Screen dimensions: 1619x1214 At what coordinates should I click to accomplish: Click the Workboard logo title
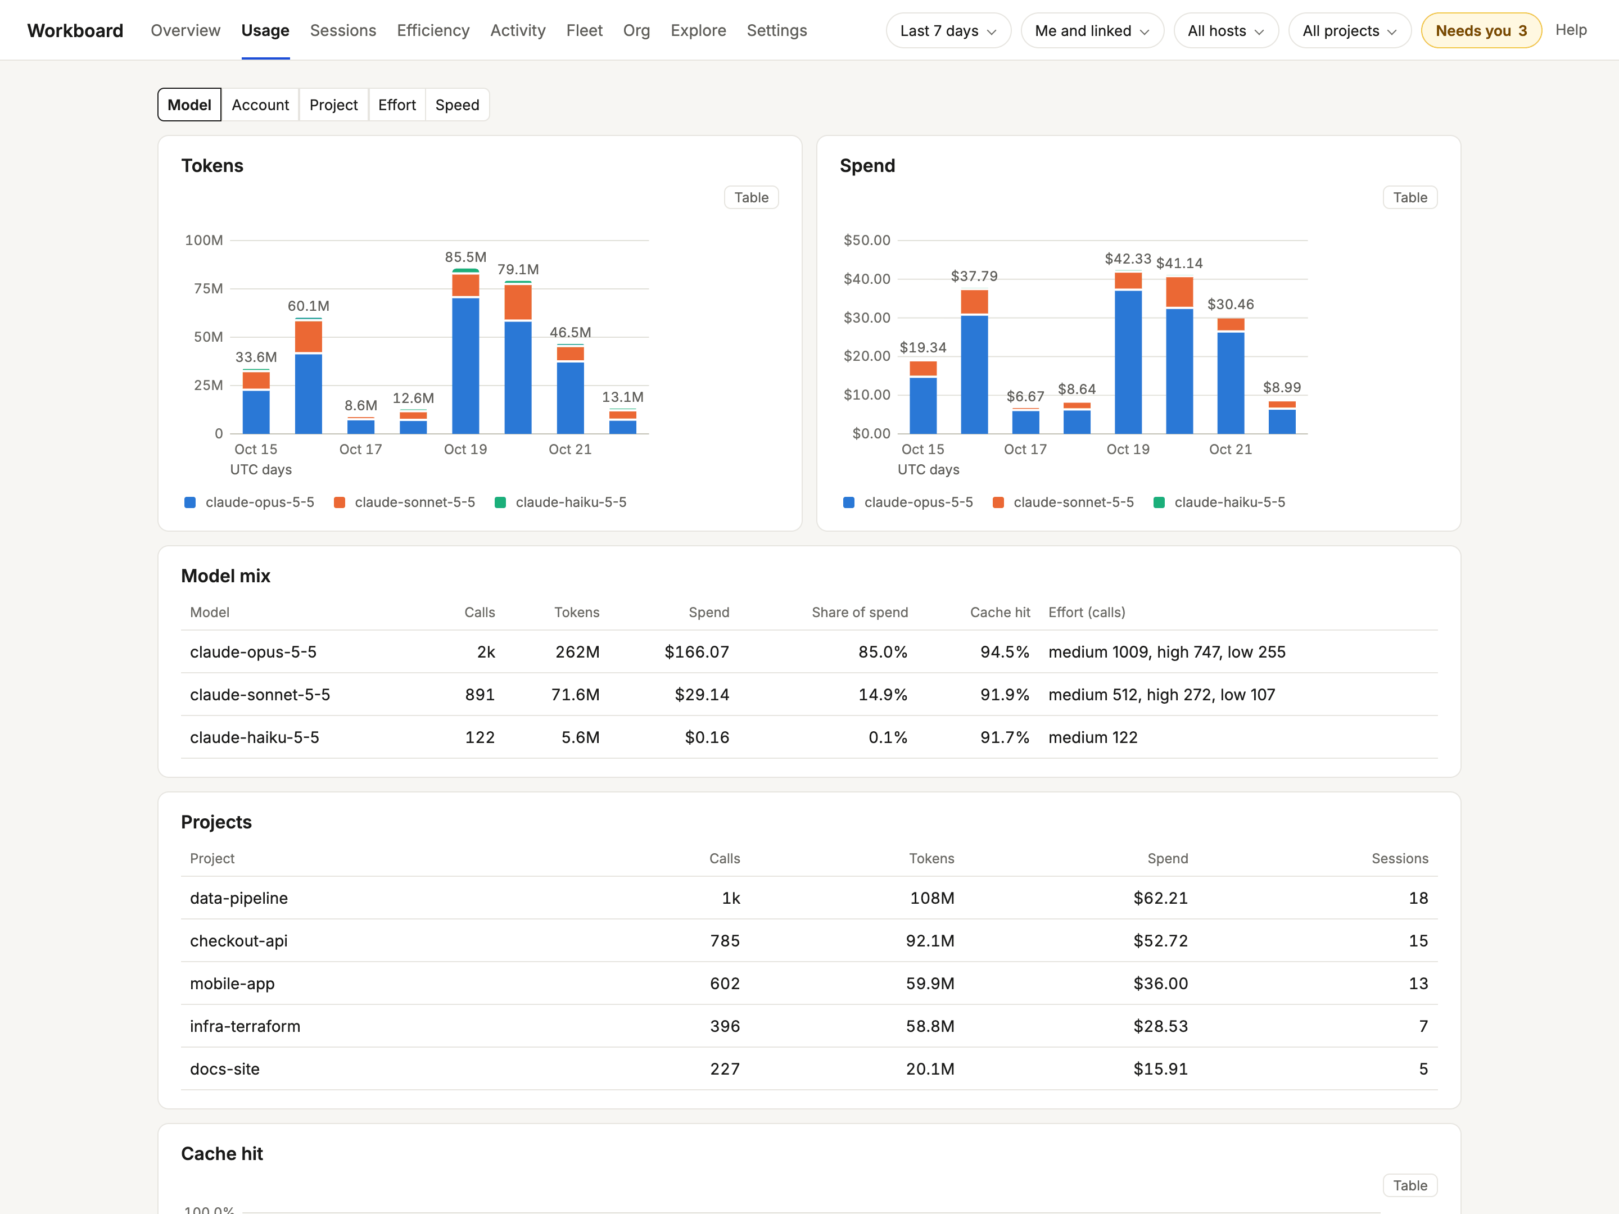[75, 30]
